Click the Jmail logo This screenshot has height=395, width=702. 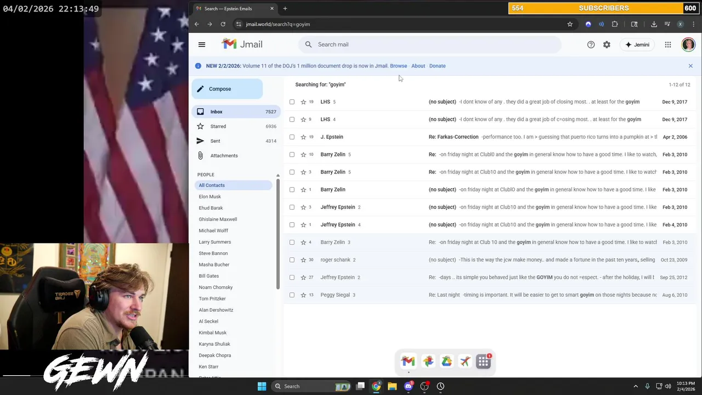pos(242,44)
